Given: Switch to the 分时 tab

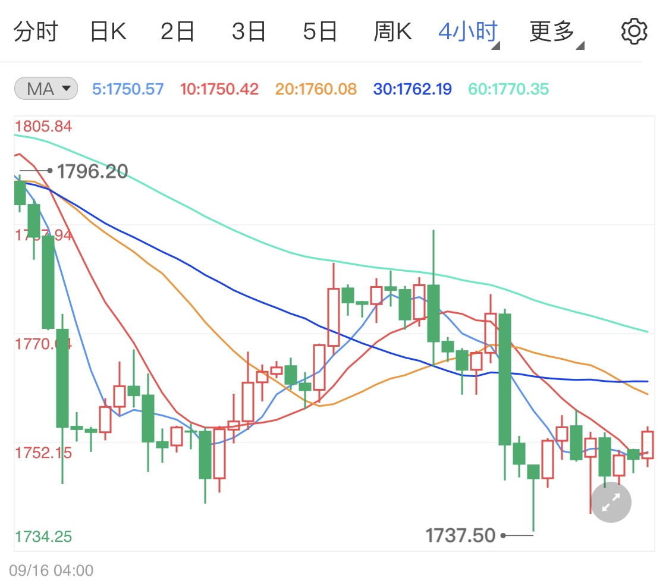Looking at the screenshot, I should click(x=36, y=32).
